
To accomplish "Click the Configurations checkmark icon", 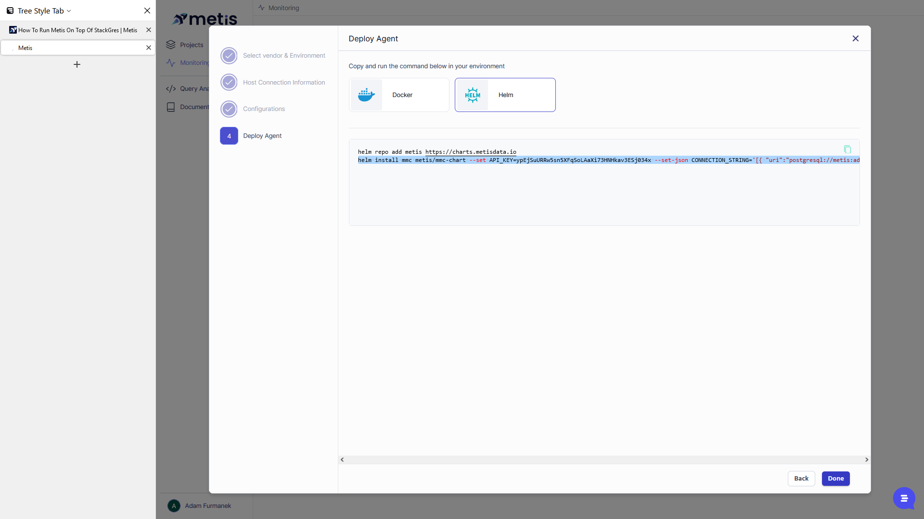I will (229, 109).
